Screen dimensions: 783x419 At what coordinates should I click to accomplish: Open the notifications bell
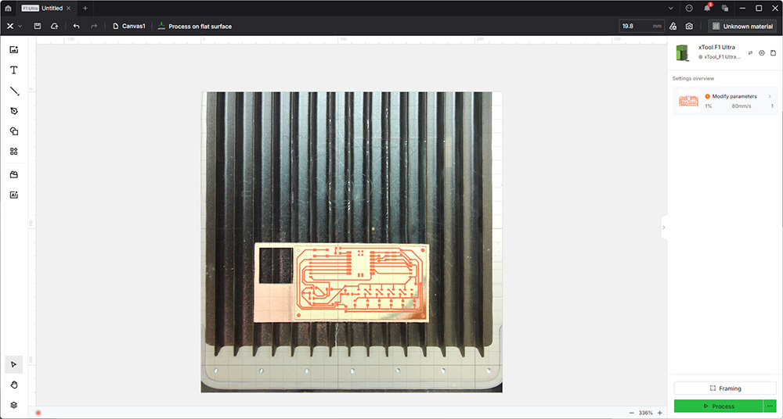[x=707, y=9]
